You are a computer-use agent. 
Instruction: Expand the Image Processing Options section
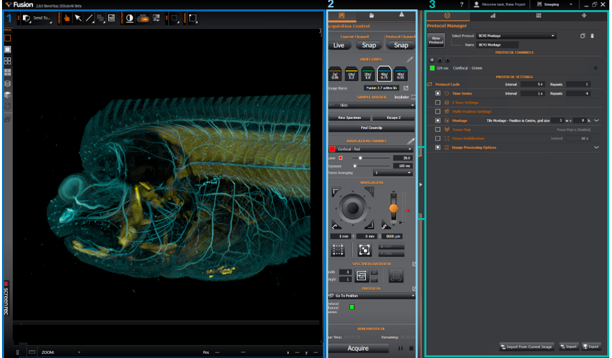tap(596, 147)
